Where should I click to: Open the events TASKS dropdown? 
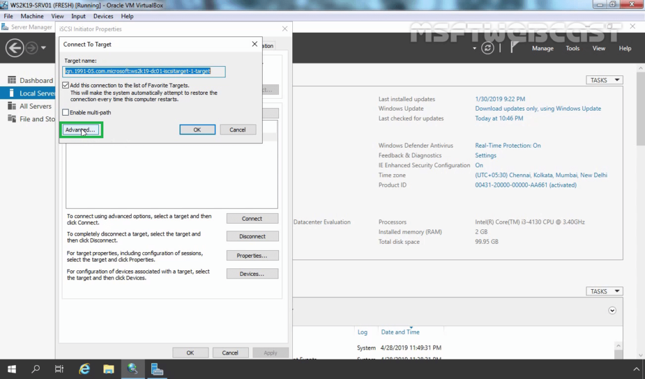tap(604, 291)
